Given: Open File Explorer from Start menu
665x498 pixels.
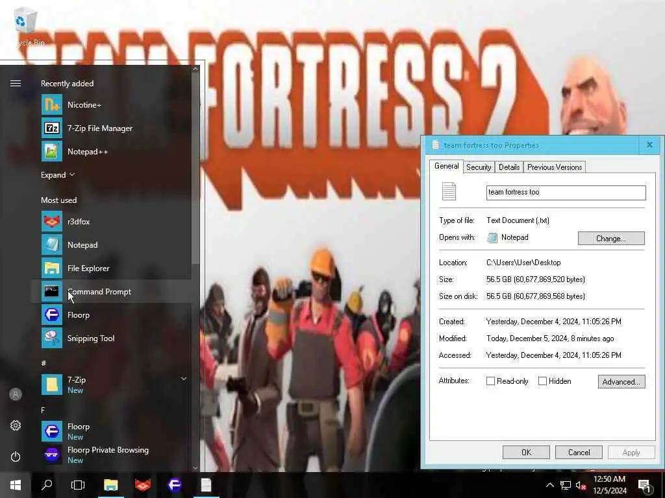Looking at the screenshot, I should click(111, 268).
